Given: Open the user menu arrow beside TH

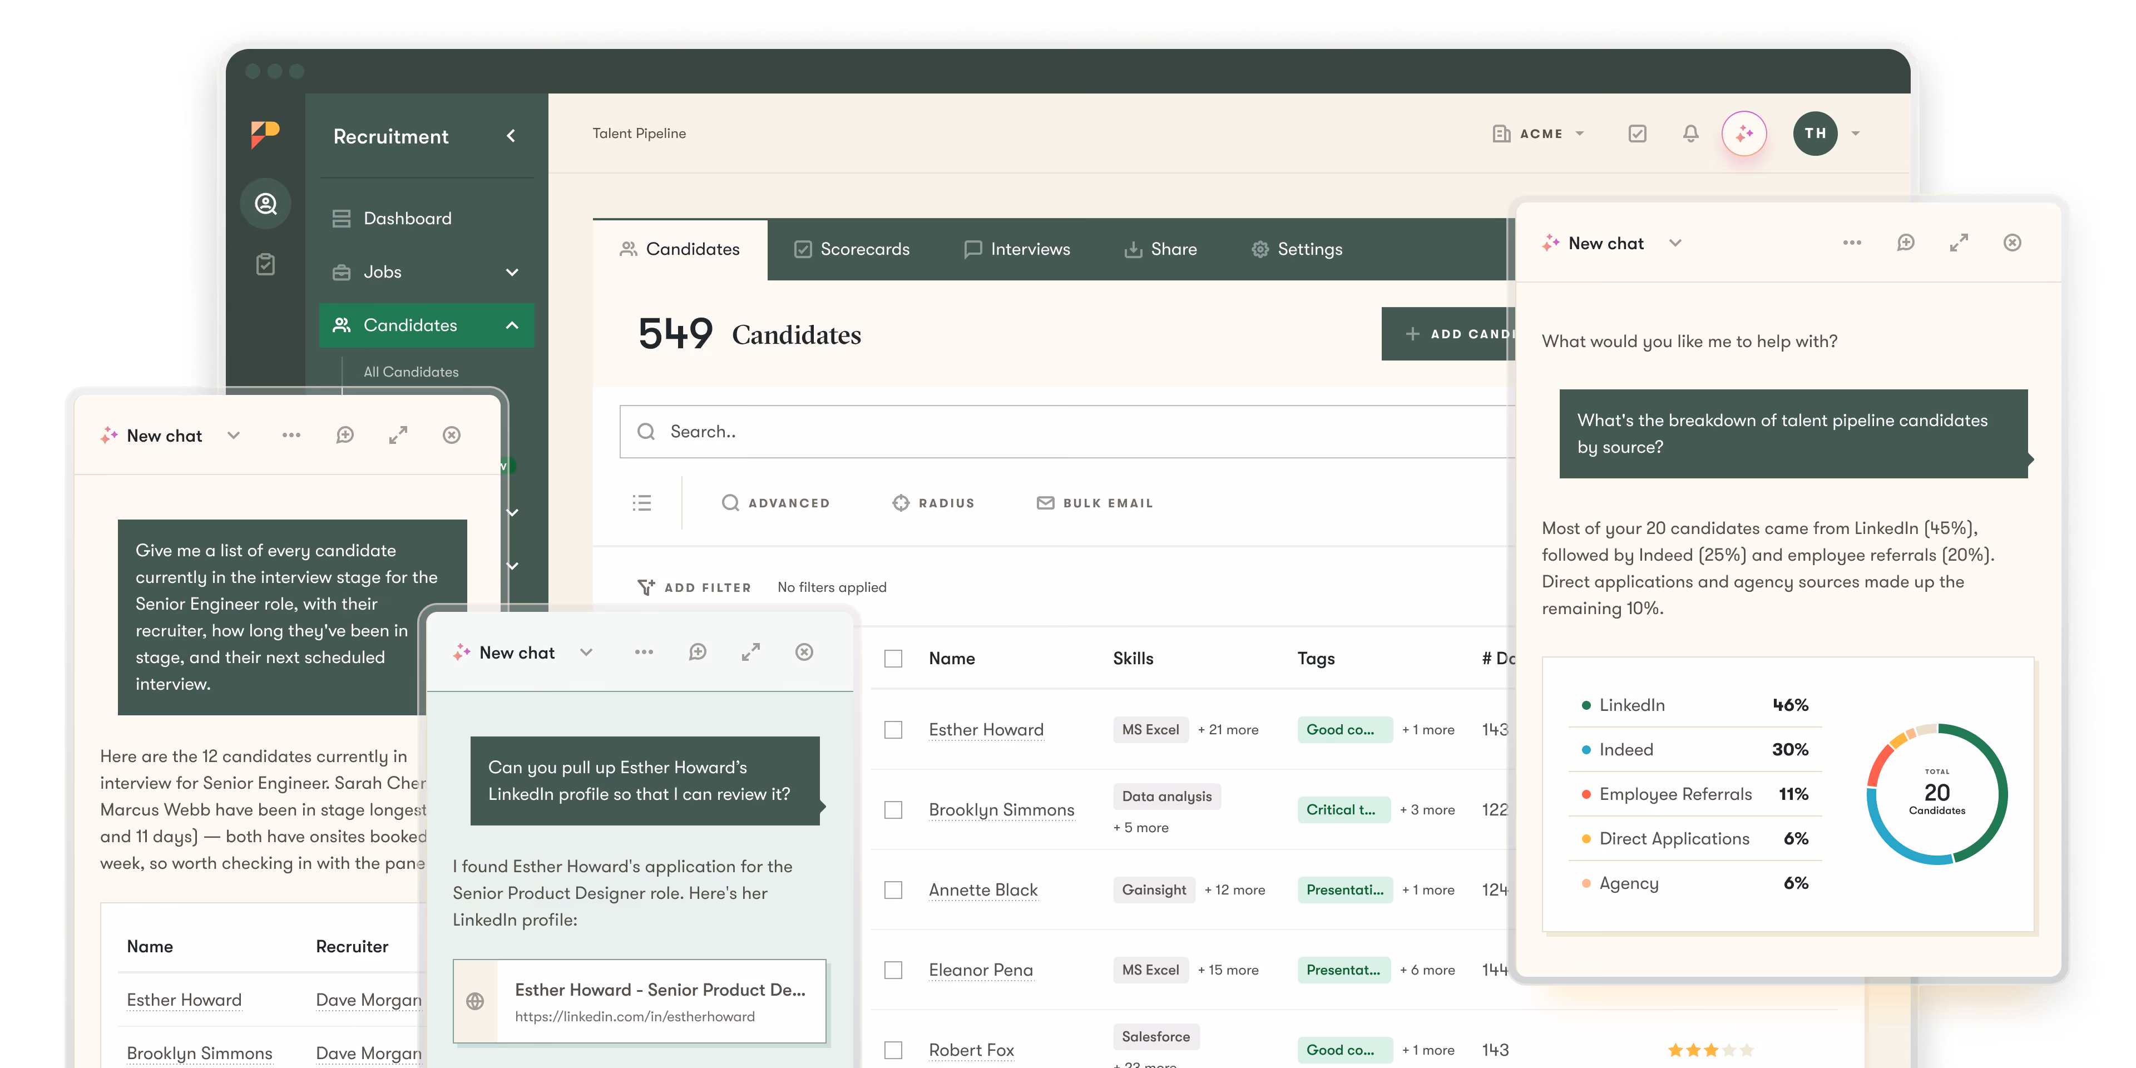Looking at the screenshot, I should tap(1856, 133).
